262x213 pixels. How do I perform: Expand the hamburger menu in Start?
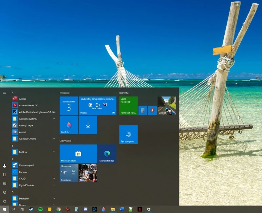click(5, 93)
